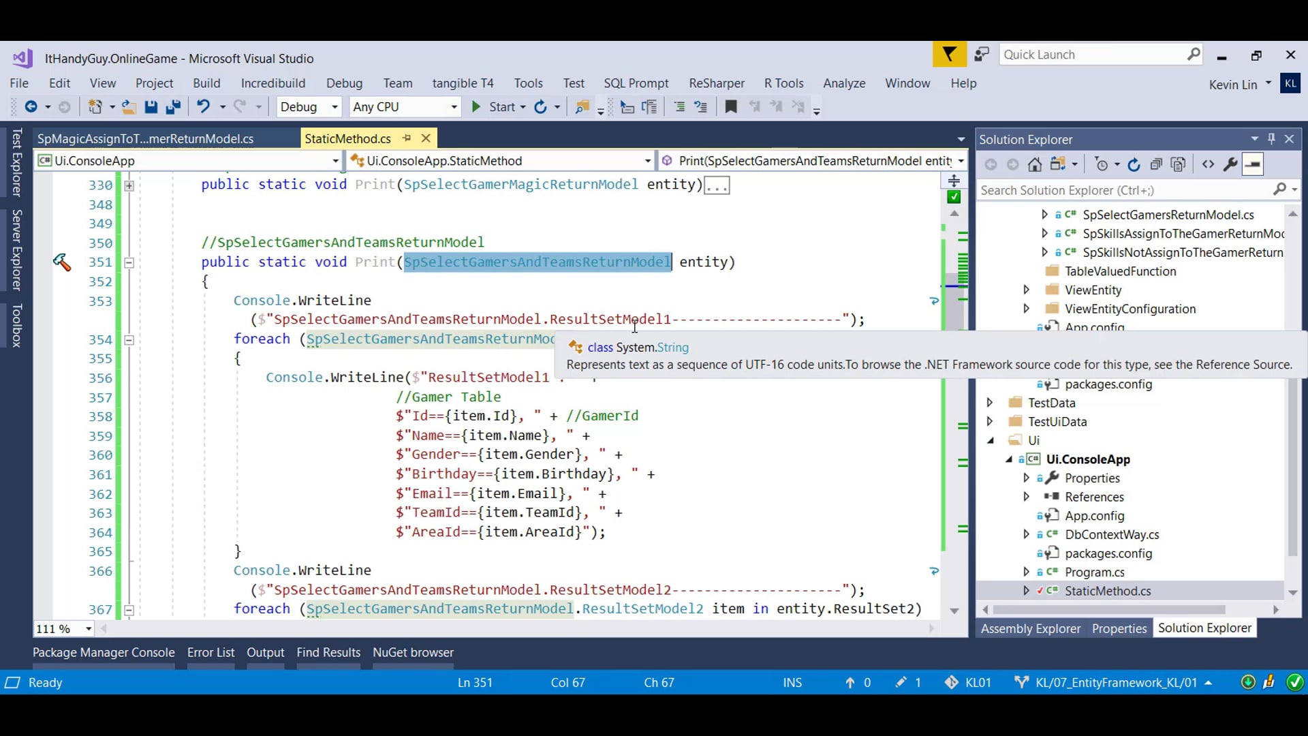Click the View Code angle brackets icon
Viewport: 1308px width, 736px height.
click(x=1208, y=164)
